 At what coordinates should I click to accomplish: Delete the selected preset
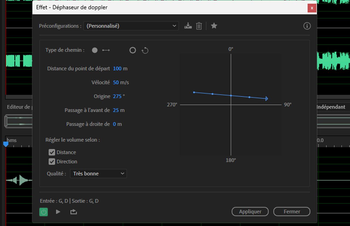click(x=199, y=26)
